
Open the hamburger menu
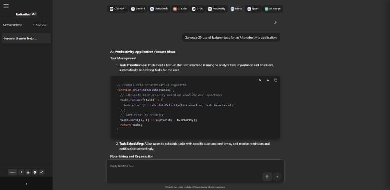tap(6, 6)
